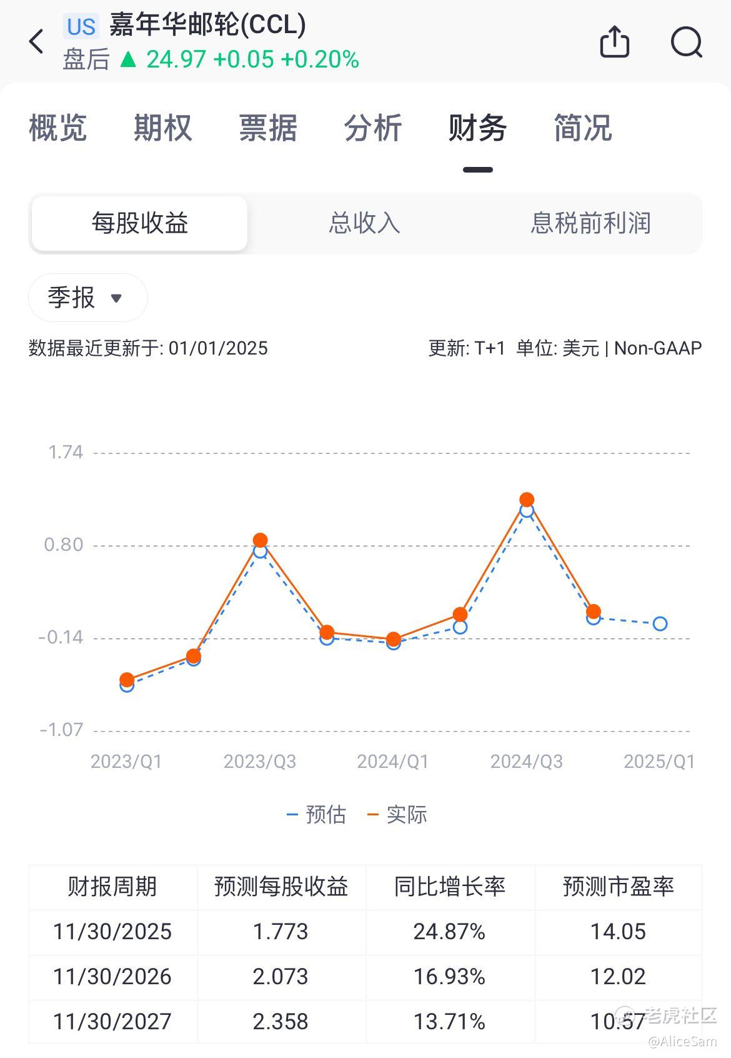Tap the 预测每股收益 column header
This screenshot has width=731, height=1058.
[x=281, y=887]
